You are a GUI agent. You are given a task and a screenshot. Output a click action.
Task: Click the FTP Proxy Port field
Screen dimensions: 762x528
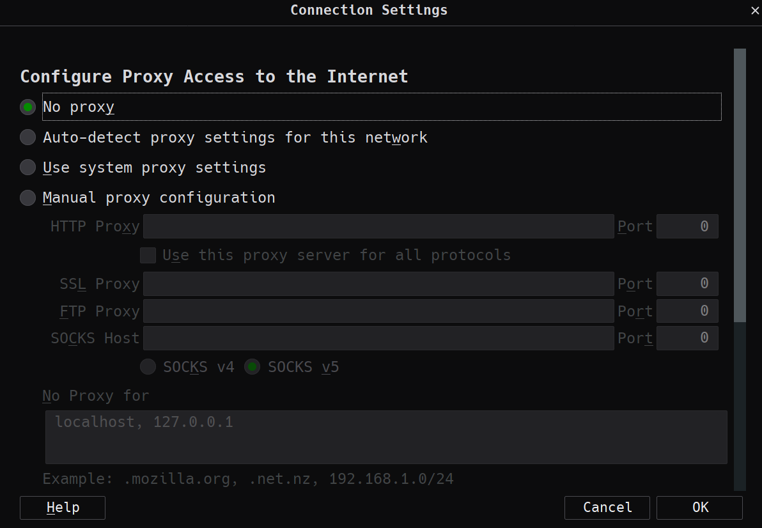click(687, 311)
